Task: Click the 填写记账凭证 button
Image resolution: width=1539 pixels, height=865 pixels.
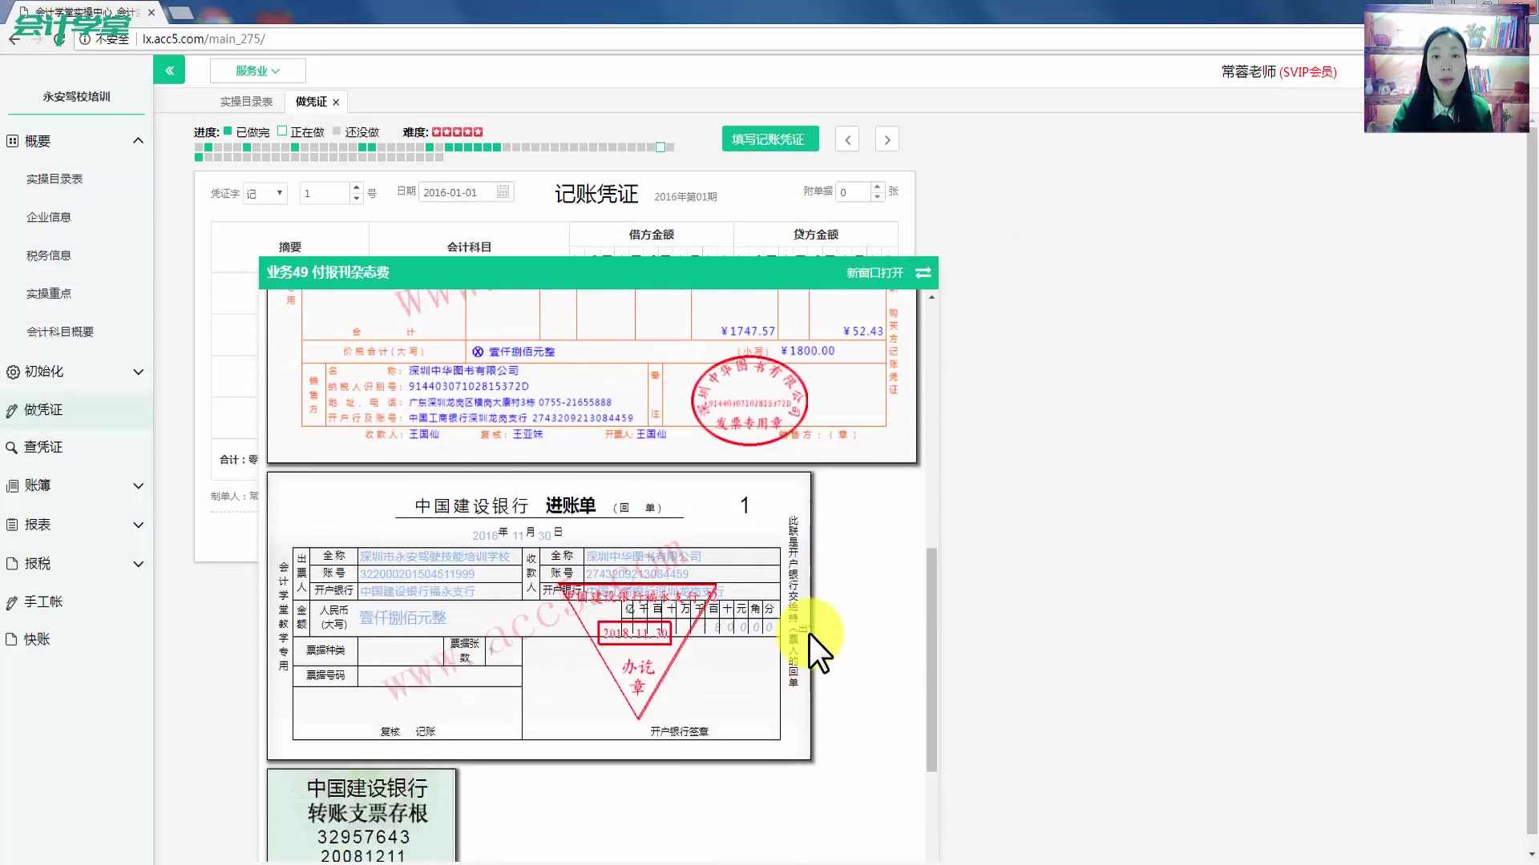Action: tap(769, 138)
